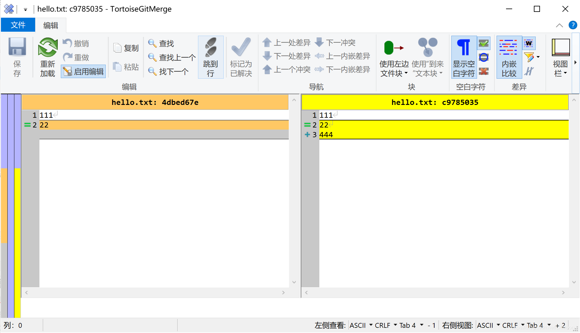This screenshot has width=580, height=333.
Task: Copy selection using 复制
Action: click(x=126, y=48)
